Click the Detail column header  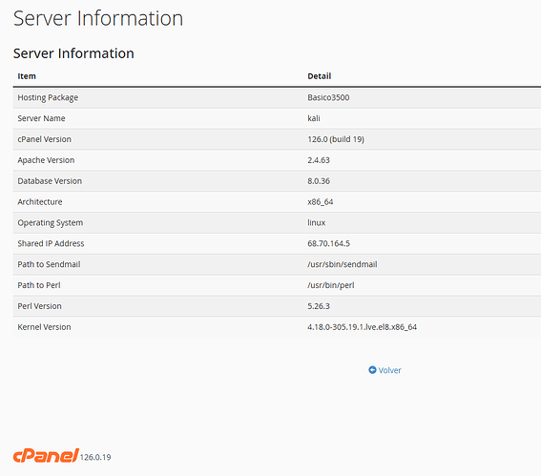[319, 76]
